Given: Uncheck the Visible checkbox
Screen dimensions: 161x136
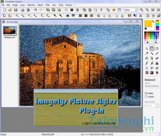Looking at the screenshot, I should [x=146, y=93].
